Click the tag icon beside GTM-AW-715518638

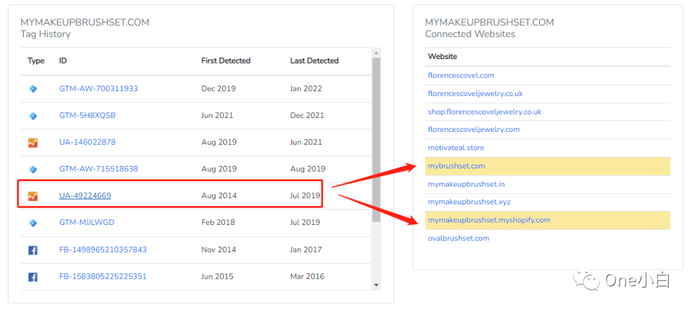33,169
